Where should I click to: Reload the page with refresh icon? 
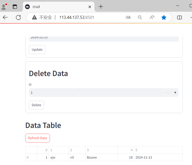coord(18,18)
